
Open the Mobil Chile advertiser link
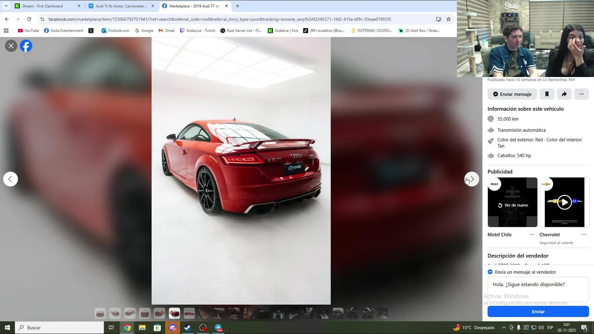click(499, 235)
